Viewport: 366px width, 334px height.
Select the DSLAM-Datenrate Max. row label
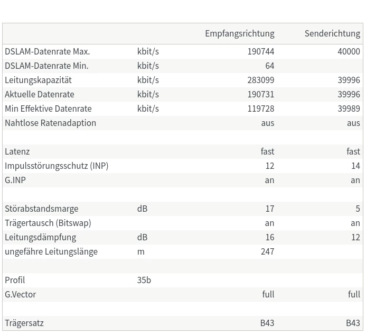coord(48,51)
